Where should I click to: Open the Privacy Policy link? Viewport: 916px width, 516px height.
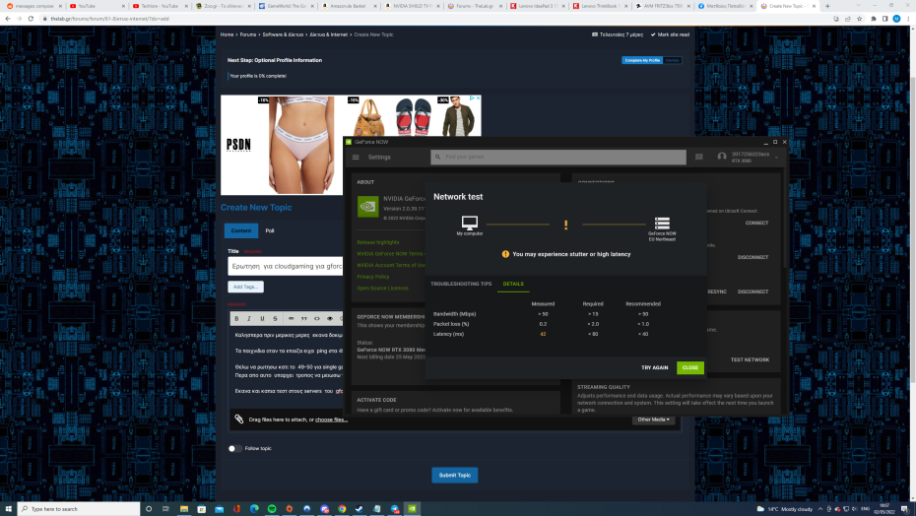click(372, 277)
